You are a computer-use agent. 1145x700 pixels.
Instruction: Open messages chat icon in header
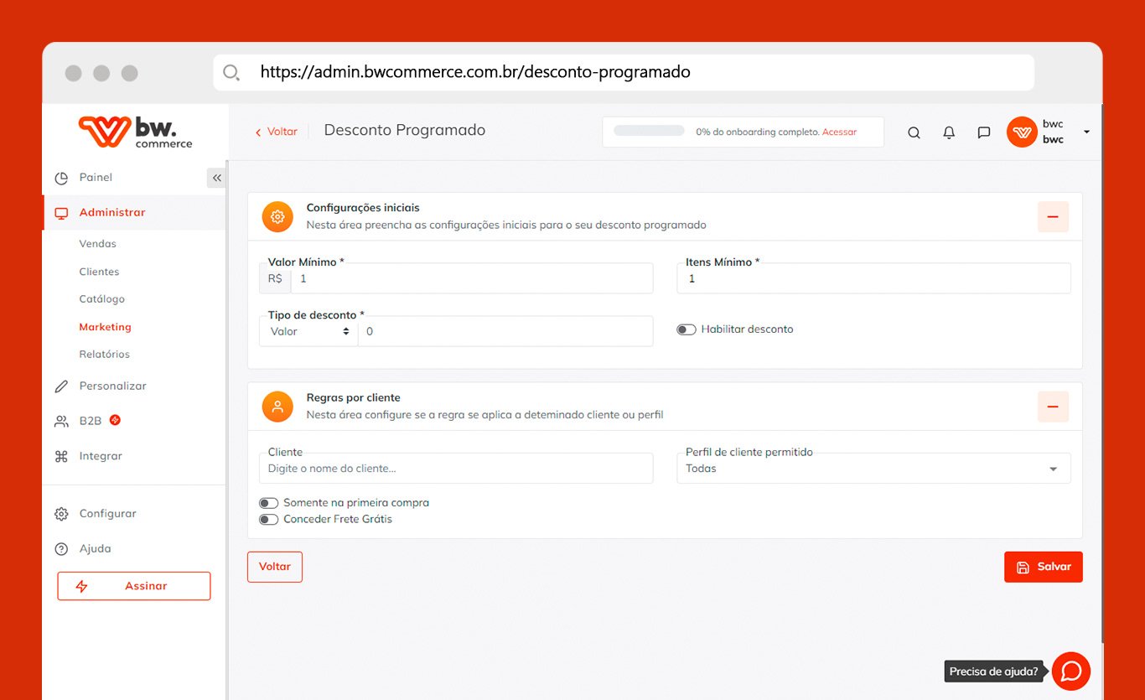pos(984,132)
